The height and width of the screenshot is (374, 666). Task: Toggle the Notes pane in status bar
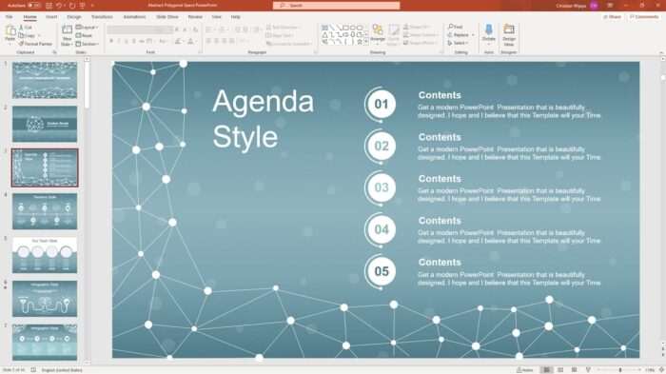pyautogui.click(x=525, y=370)
